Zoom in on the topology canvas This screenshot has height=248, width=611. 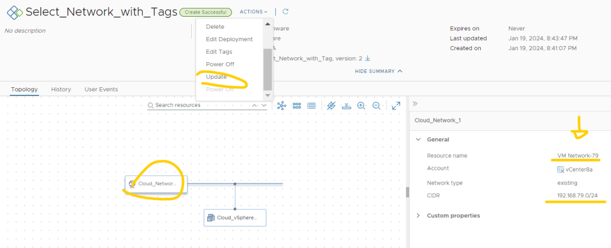coord(361,105)
